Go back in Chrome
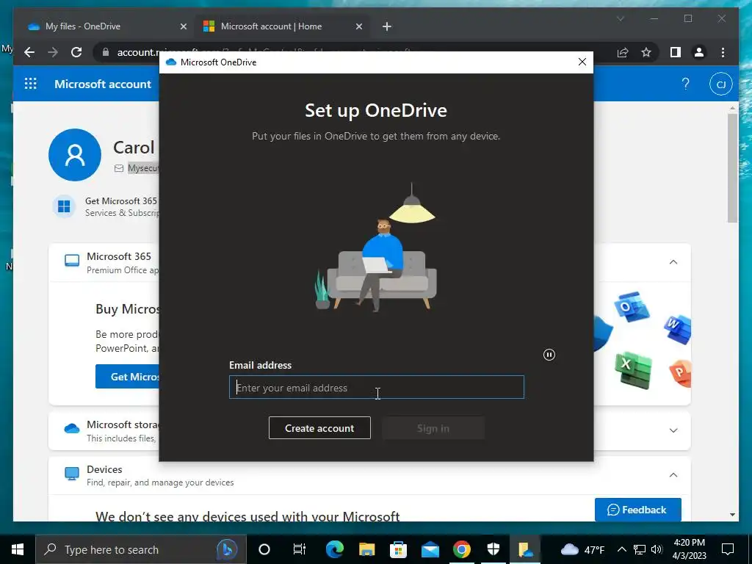 (29, 52)
